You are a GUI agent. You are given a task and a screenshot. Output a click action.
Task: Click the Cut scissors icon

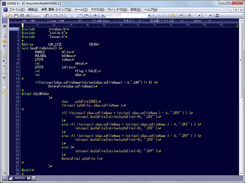click(x=36, y=16)
